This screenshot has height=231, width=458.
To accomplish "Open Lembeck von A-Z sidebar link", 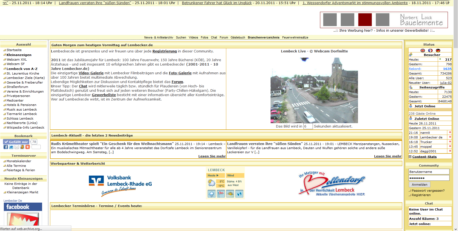I will [22, 69].
